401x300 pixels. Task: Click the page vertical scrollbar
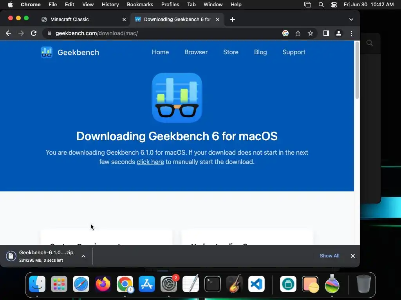(357, 70)
